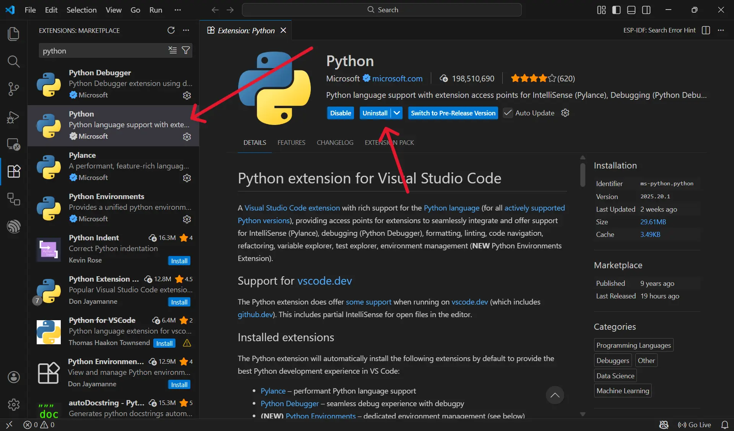Switch to the FEATURES tab

[291, 143]
